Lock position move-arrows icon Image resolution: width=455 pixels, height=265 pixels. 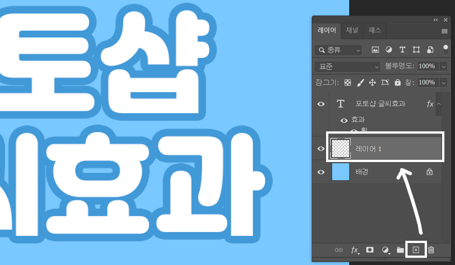pos(372,82)
